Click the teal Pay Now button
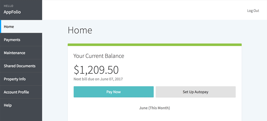Screen dimensions: 267x121 coord(113,92)
